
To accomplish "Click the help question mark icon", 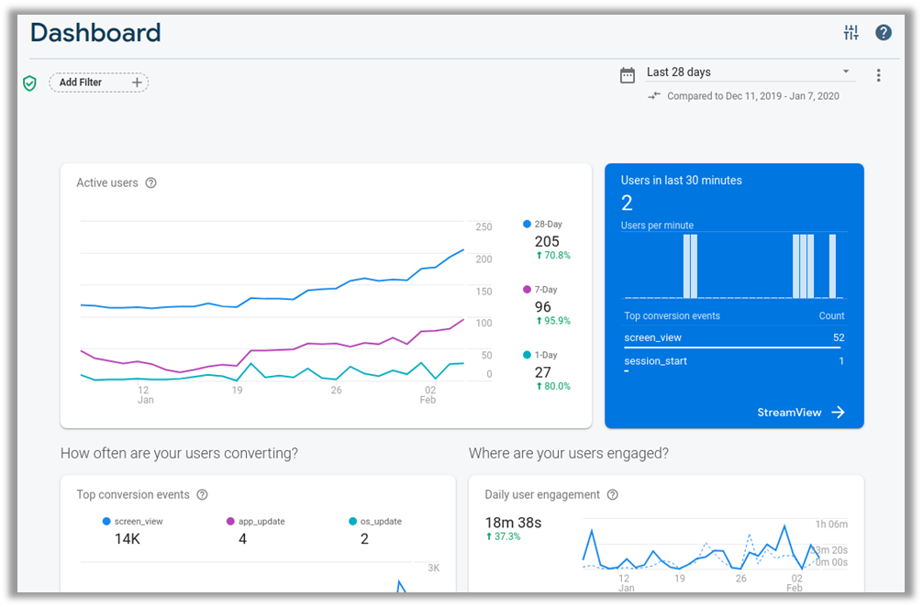I will coord(884,33).
